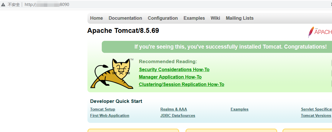Image resolution: width=332 pixels, height=132 pixels.
Task: Open the Configuration navigation item
Action: coord(163,18)
